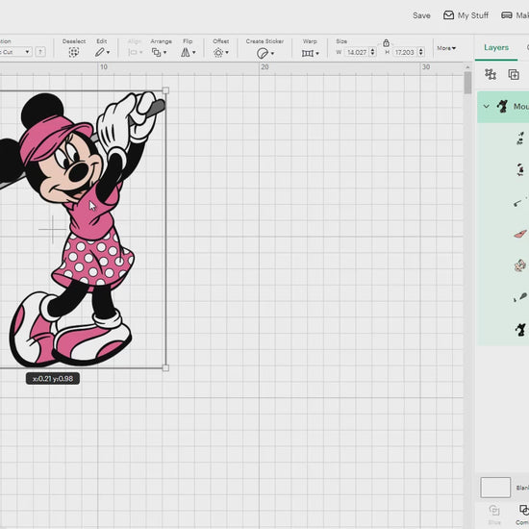Image resolution: width=529 pixels, height=529 pixels.
Task: Click the canvas vertical scrollbar thumb
Action: click(x=467, y=83)
